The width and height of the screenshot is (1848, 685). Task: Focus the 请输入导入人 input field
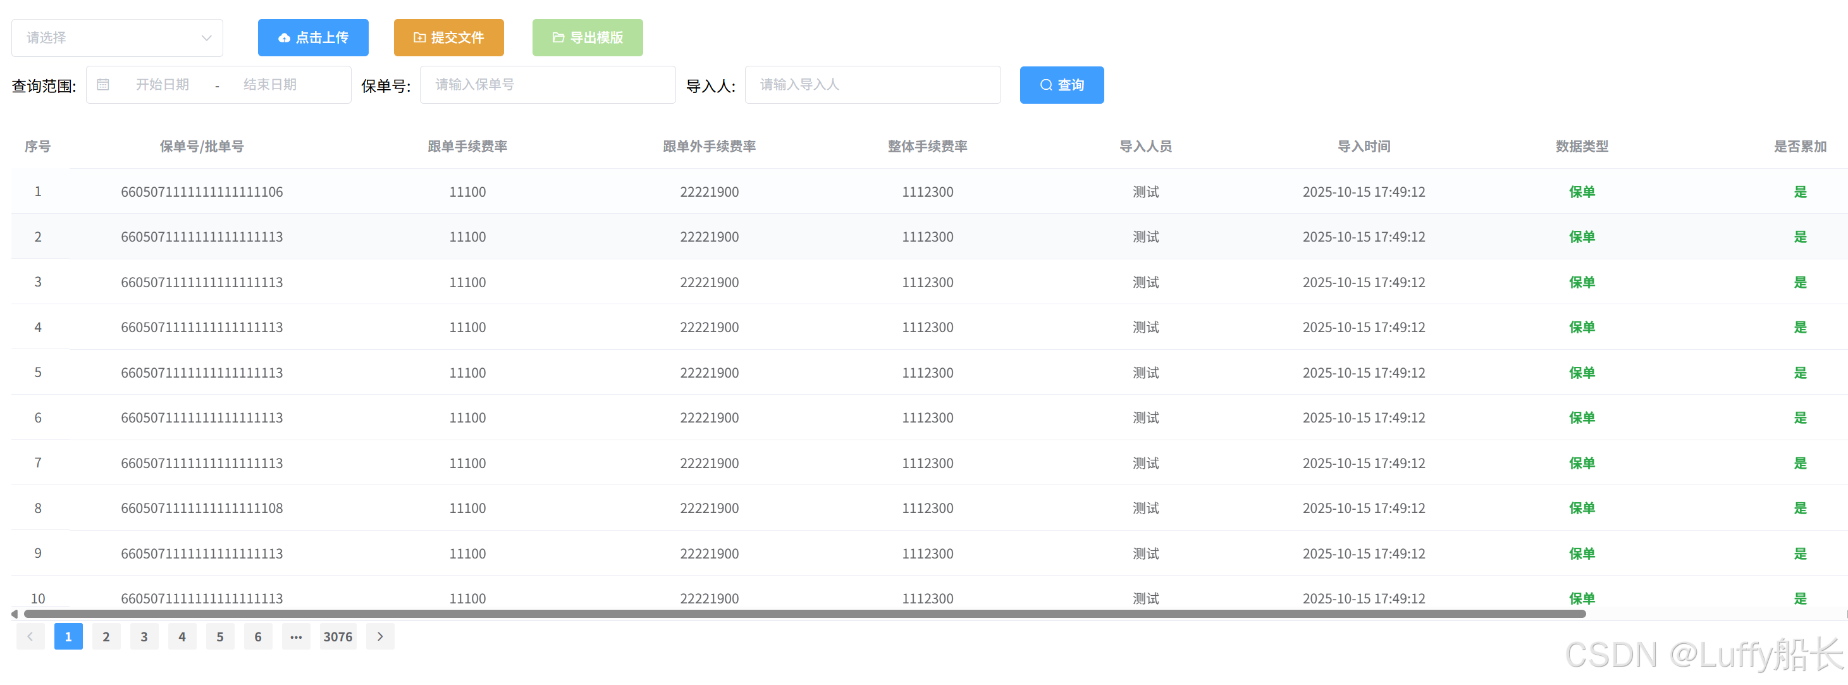coord(872,85)
